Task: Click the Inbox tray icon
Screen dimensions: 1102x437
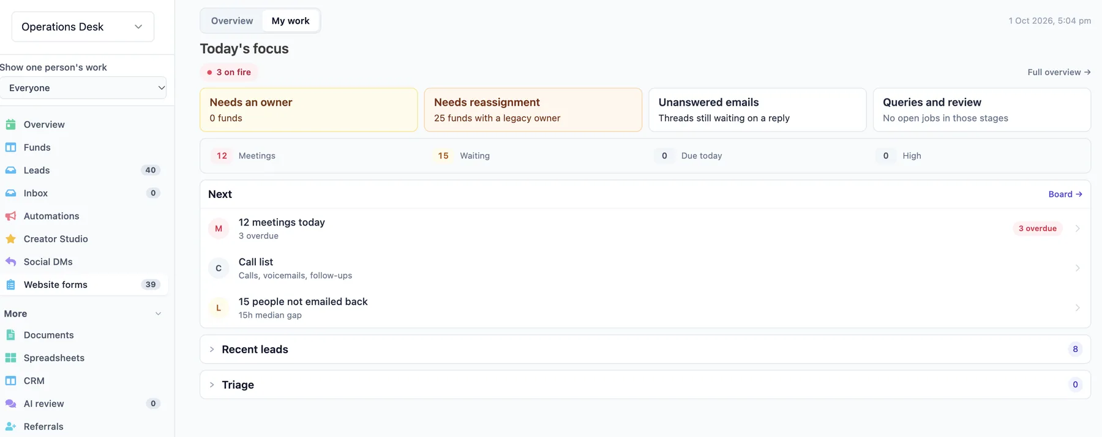Action: pyautogui.click(x=10, y=193)
